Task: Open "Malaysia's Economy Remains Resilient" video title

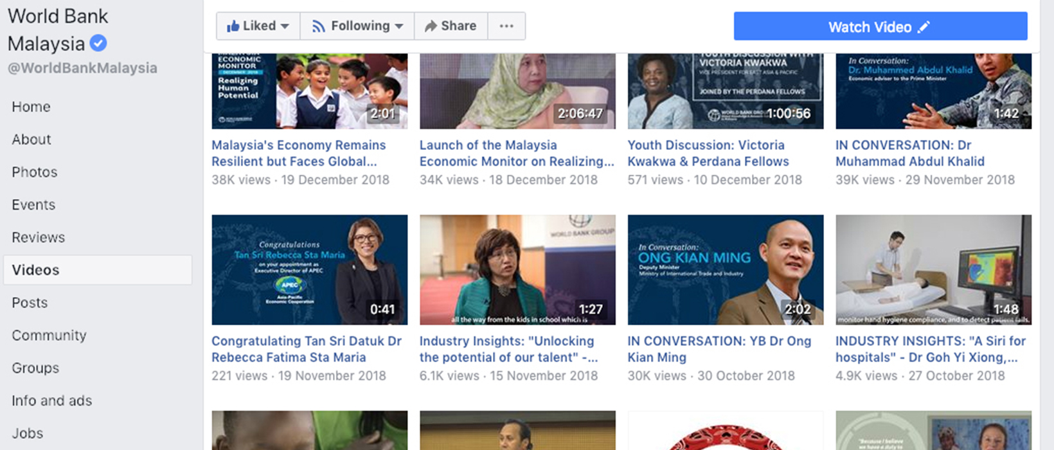Action: pyautogui.click(x=299, y=153)
